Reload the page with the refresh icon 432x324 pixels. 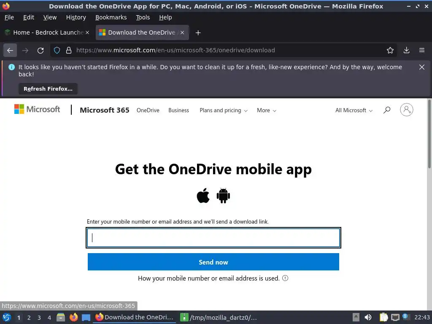click(x=40, y=51)
